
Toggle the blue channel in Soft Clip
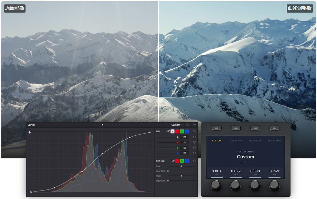187,161
